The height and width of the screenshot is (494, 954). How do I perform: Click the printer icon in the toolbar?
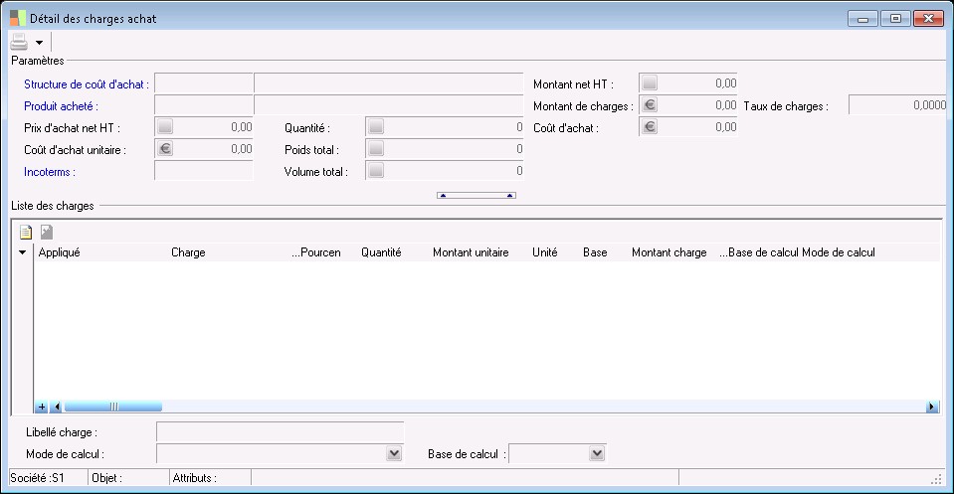[x=19, y=42]
